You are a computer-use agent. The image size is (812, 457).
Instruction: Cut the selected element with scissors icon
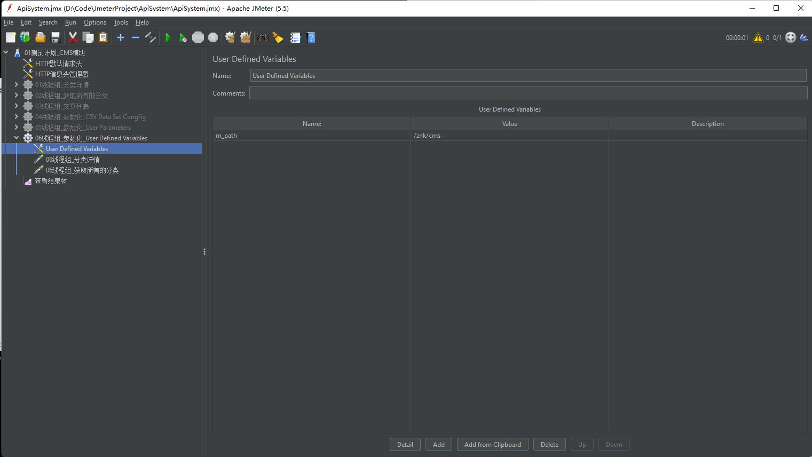click(x=73, y=37)
